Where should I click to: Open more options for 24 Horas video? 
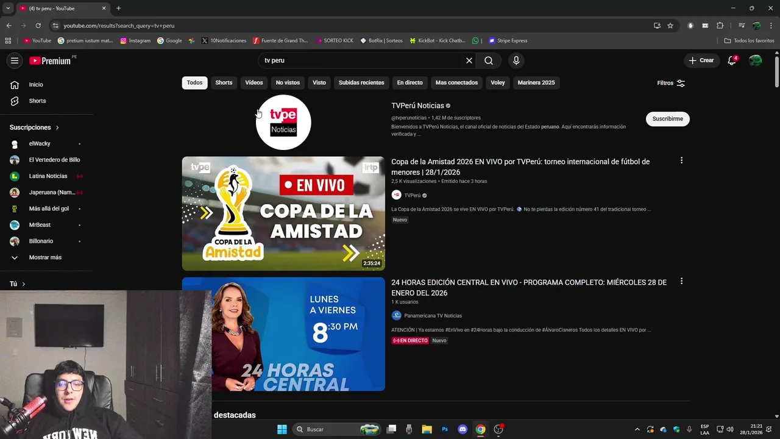(x=681, y=281)
